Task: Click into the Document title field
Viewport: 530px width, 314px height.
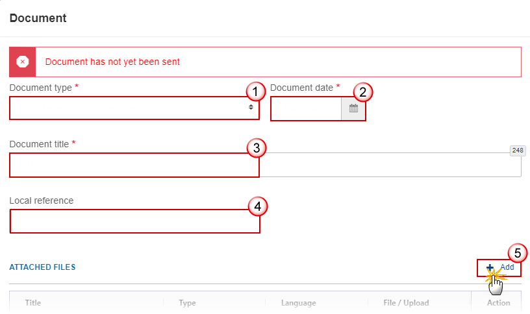Action: point(266,165)
